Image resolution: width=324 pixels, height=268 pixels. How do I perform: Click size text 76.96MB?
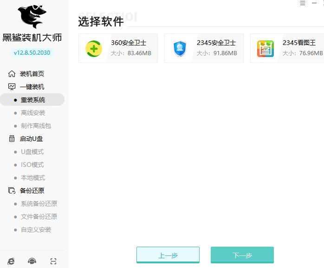(x=311, y=53)
